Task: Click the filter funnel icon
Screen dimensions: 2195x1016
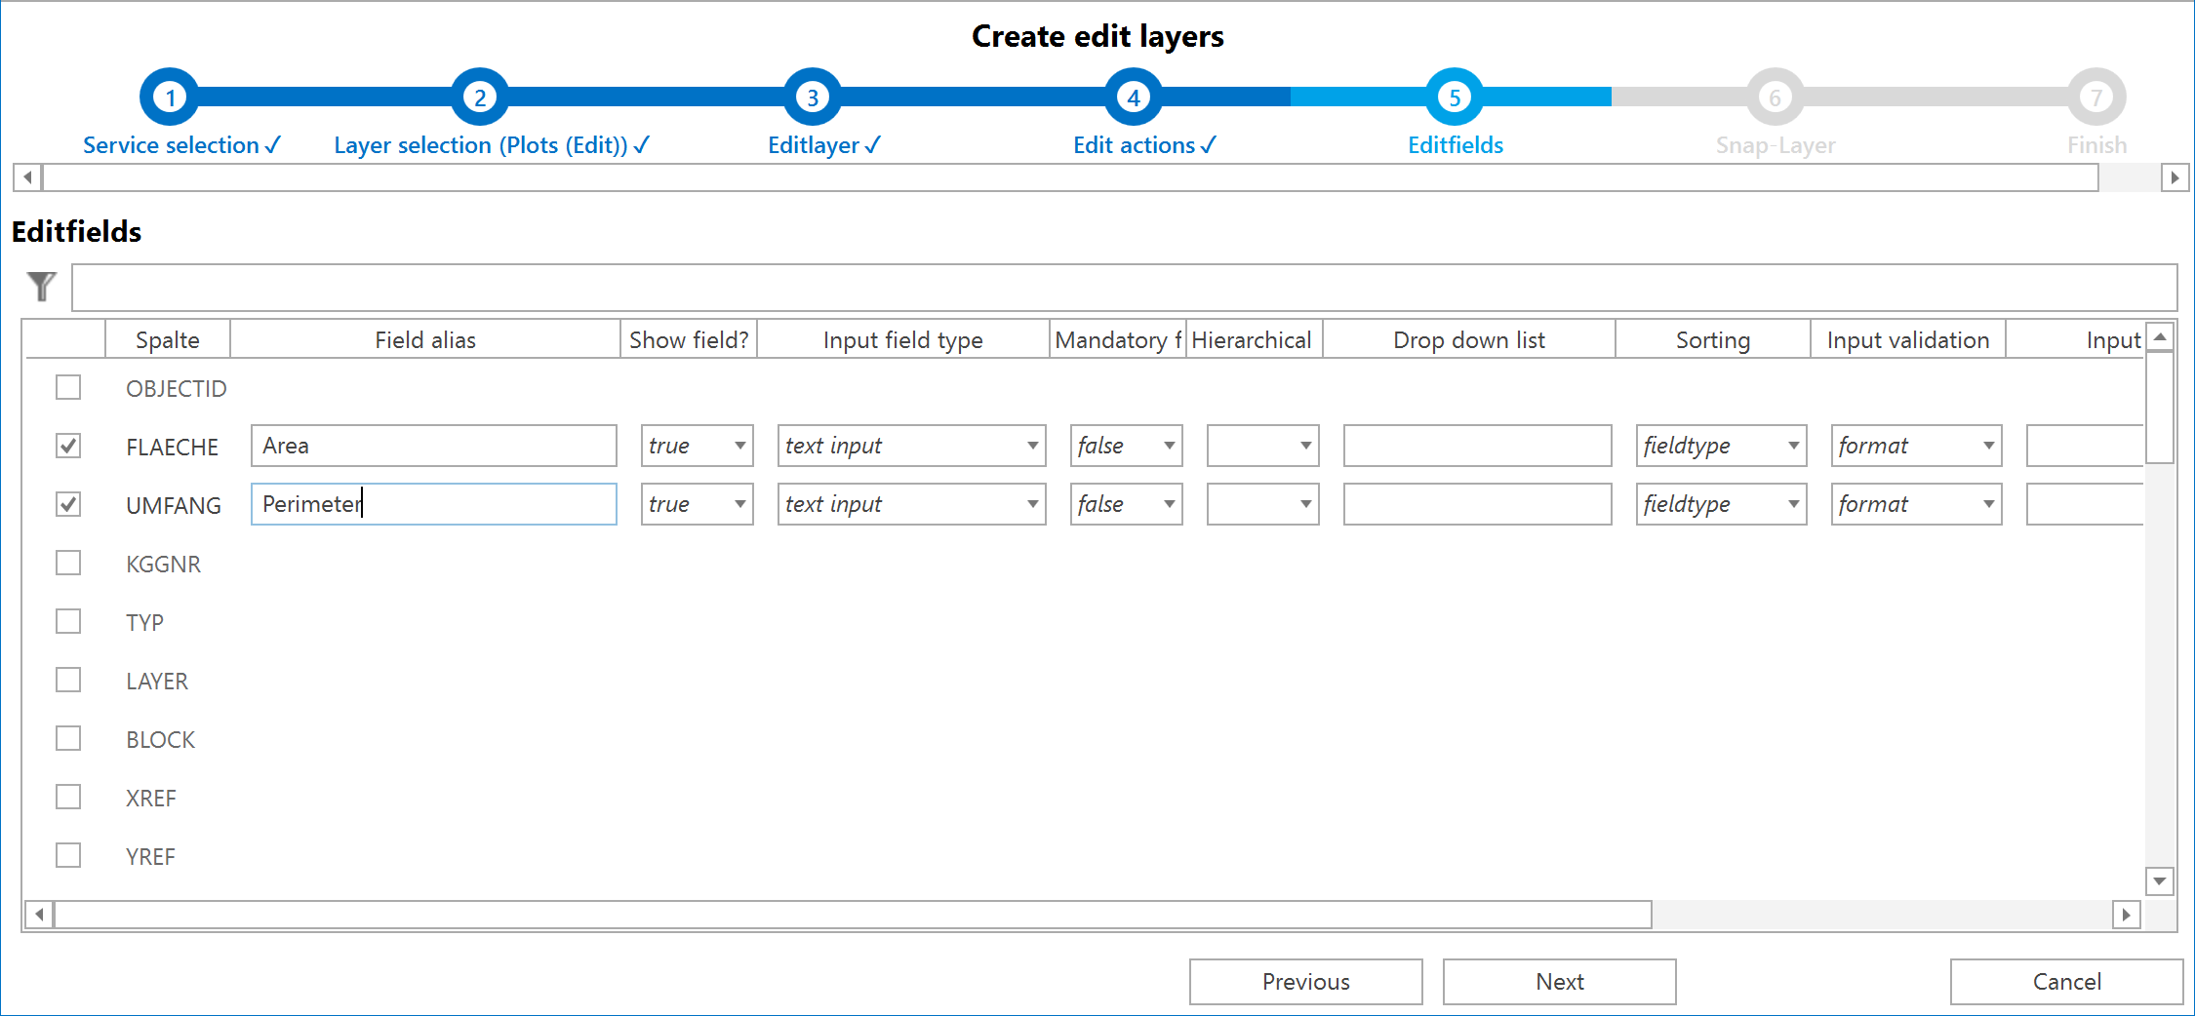Action: click(40, 287)
